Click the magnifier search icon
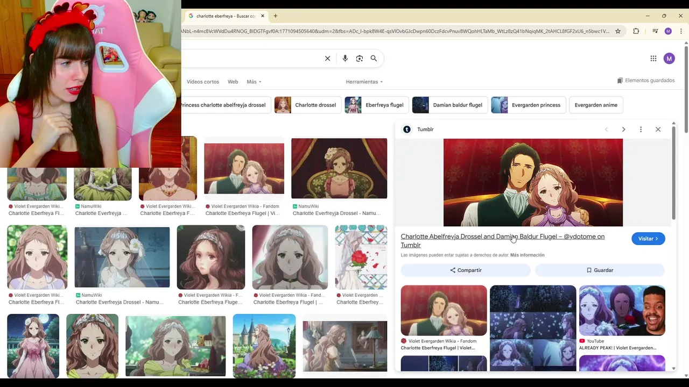This screenshot has width=689, height=387. pyautogui.click(x=374, y=59)
